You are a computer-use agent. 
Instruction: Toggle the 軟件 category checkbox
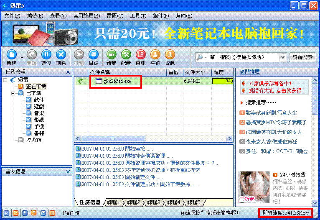pyautogui.click(x=28, y=100)
